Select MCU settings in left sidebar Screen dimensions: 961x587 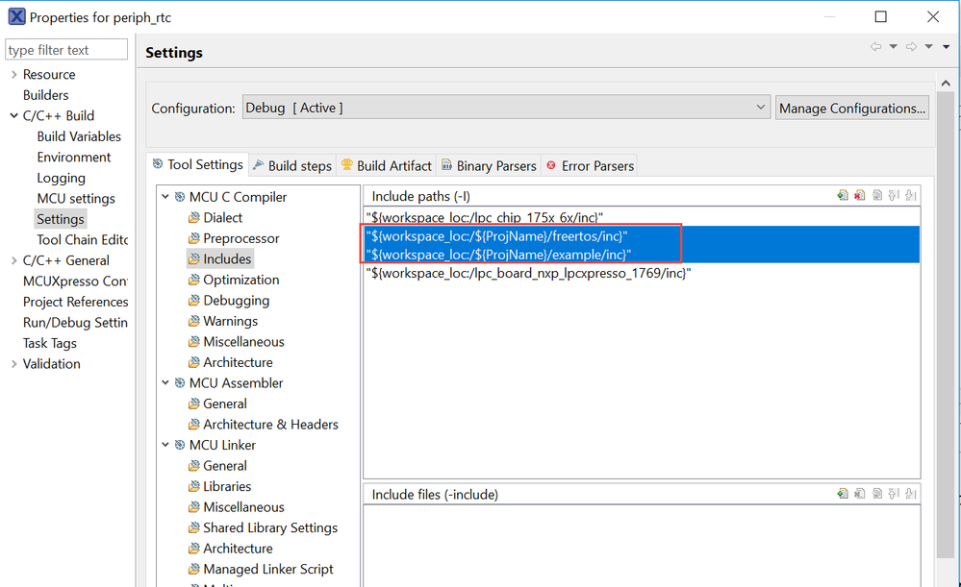[x=76, y=199]
